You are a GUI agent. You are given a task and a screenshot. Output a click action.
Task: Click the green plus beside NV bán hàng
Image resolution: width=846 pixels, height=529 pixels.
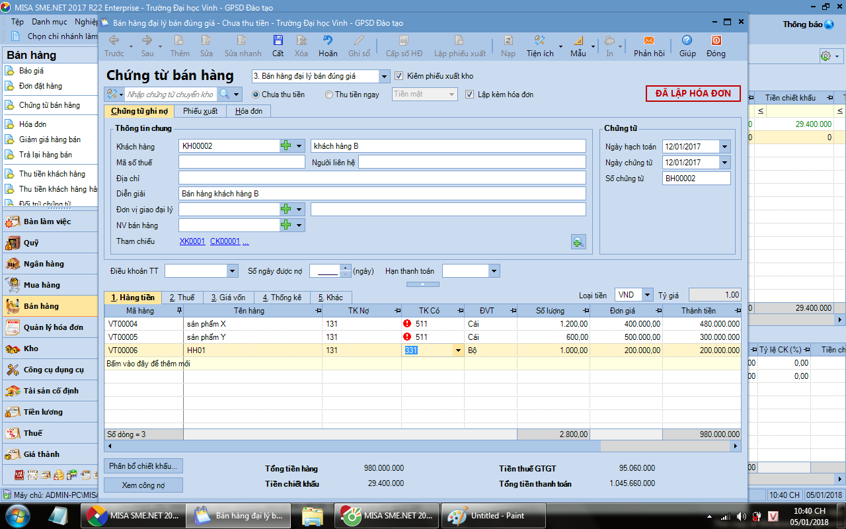(x=286, y=225)
